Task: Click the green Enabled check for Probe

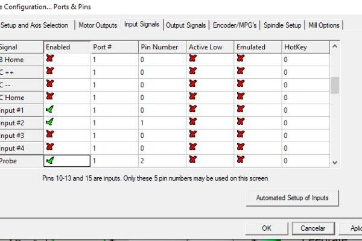Action: [x=50, y=160]
